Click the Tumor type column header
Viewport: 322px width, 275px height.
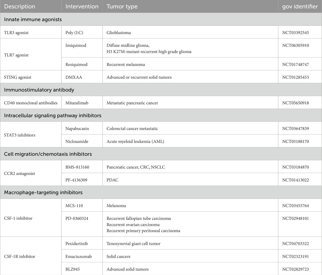tap(122, 6)
